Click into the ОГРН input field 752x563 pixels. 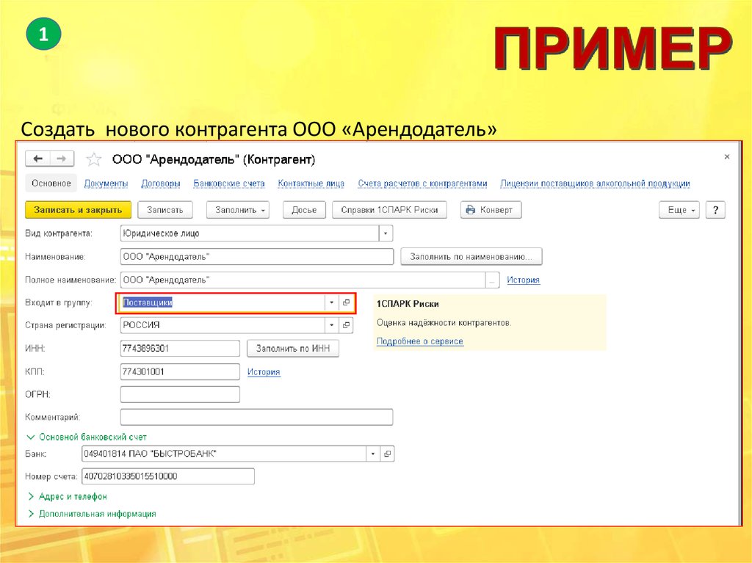click(x=180, y=395)
